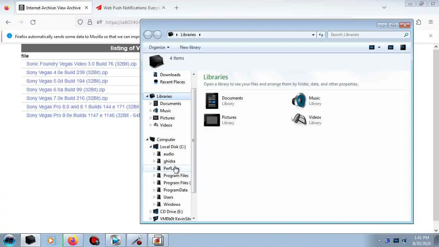Click the Explorer taskbar icon
439x247 pixels.
click(x=31, y=240)
